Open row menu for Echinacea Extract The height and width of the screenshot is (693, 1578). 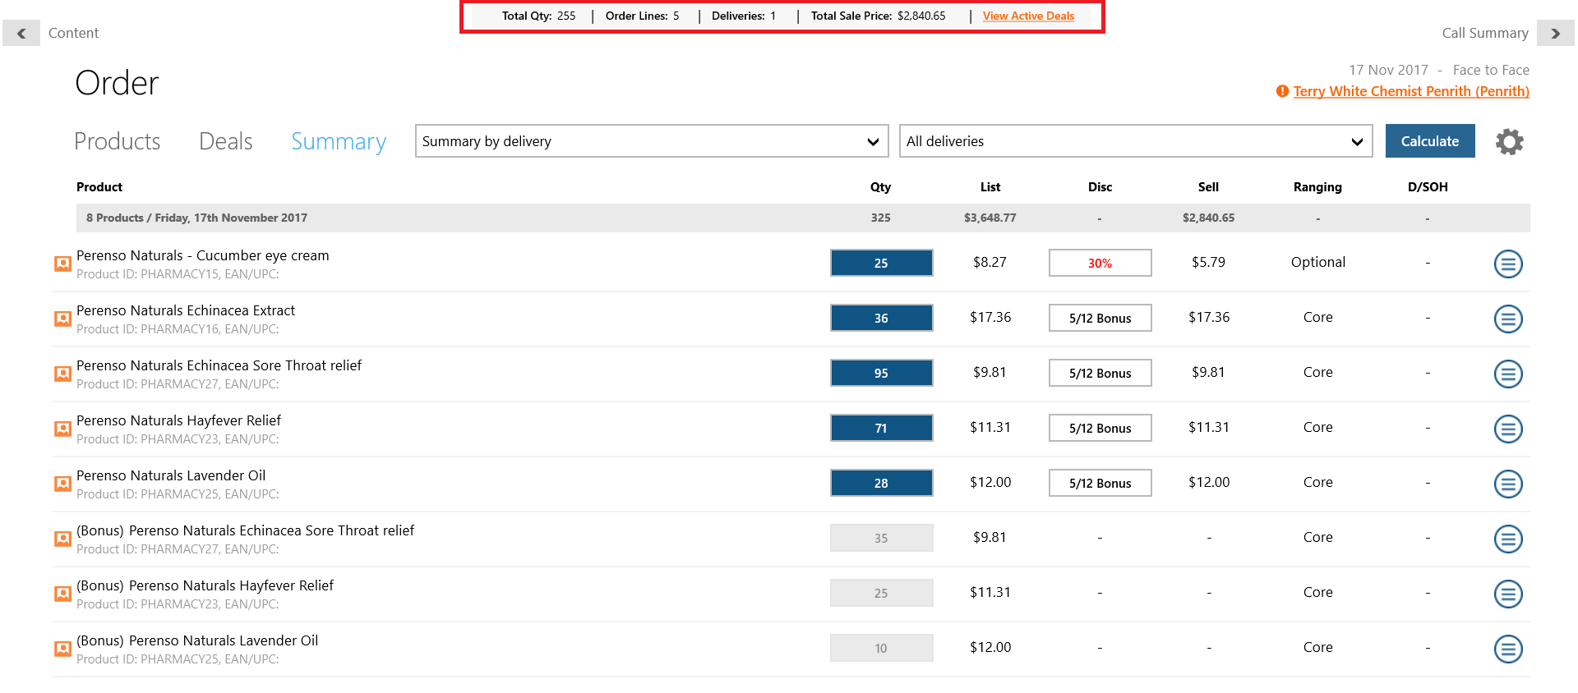coord(1508,319)
